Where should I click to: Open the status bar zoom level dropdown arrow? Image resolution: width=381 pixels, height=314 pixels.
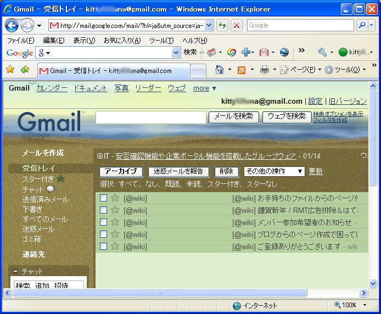coord(365,305)
